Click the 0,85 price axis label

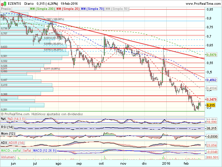pos(210,10)
